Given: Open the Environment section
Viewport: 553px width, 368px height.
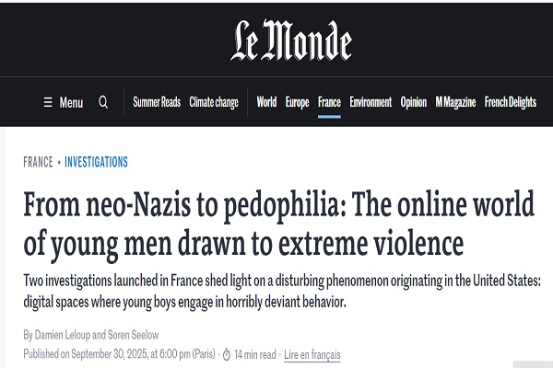Looking at the screenshot, I should click(x=371, y=102).
